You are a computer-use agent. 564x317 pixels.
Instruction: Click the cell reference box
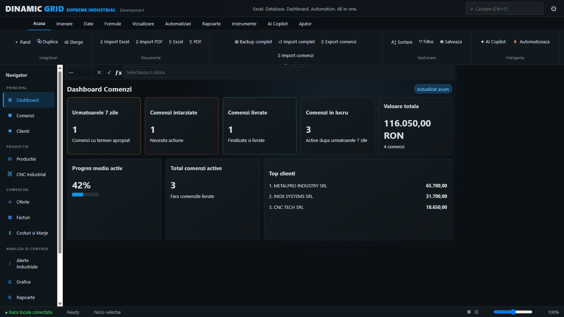(x=80, y=72)
